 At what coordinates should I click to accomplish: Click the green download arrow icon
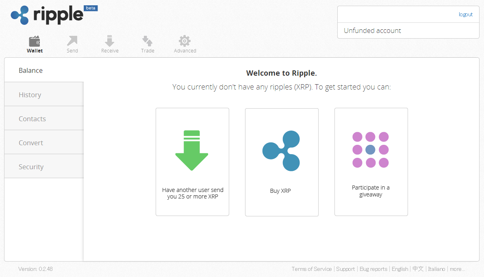coord(192,150)
